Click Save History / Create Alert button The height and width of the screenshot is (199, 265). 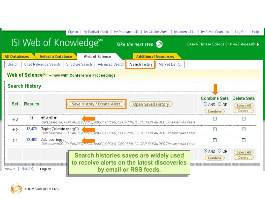click(96, 104)
